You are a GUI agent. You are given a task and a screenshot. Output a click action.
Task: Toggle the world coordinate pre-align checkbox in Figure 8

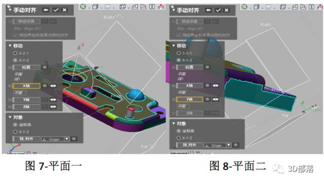click(x=179, y=35)
